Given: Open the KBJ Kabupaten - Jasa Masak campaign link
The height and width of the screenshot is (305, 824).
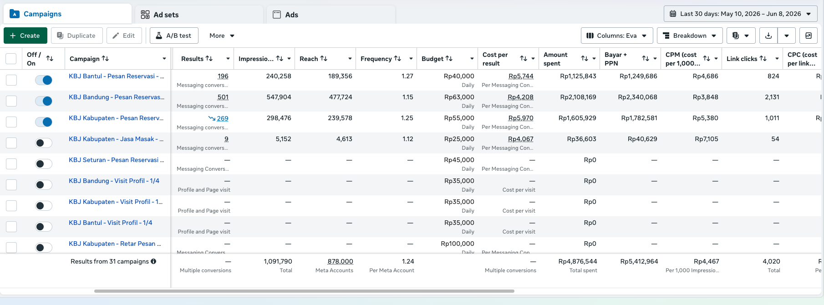Looking at the screenshot, I should tap(116, 139).
